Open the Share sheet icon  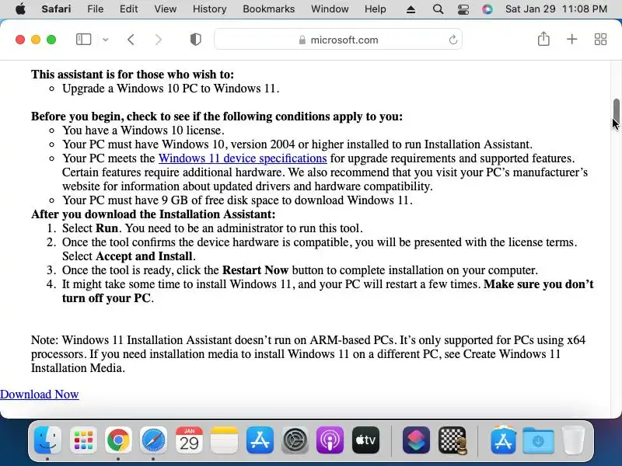tap(543, 39)
